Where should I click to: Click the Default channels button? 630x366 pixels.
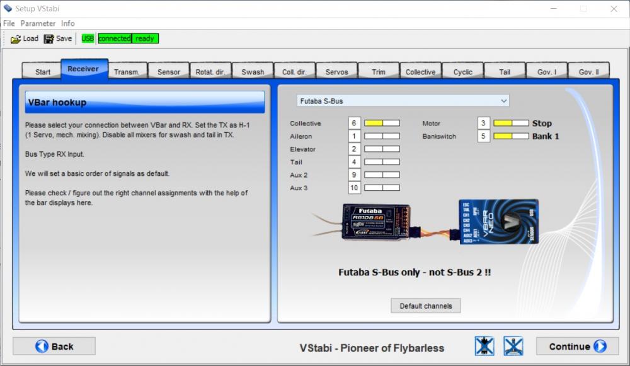point(425,306)
